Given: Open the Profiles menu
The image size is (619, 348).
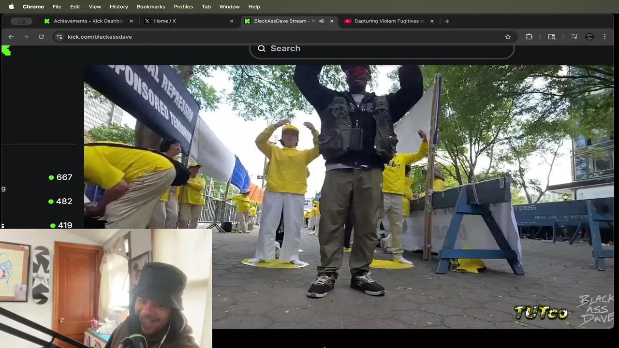Looking at the screenshot, I should tap(183, 7).
